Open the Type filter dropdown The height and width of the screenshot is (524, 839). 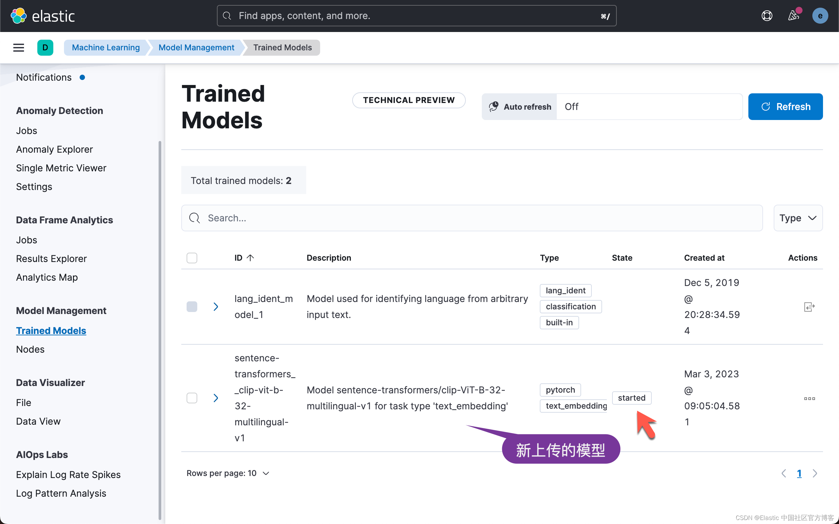[798, 218]
